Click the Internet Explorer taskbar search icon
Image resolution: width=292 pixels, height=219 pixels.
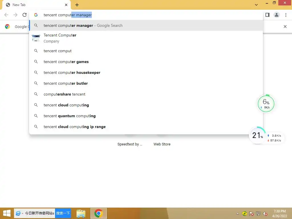pos(18,213)
